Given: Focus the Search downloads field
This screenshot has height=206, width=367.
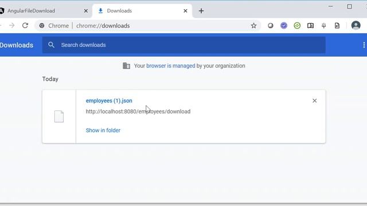Looking at the screenshot, I should [x=183, y=45].
